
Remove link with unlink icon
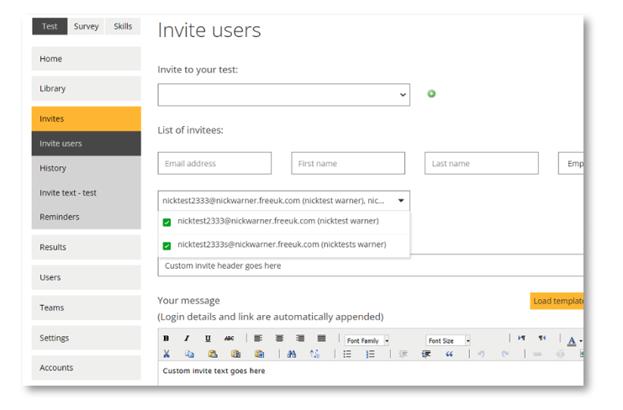point(560,354)
